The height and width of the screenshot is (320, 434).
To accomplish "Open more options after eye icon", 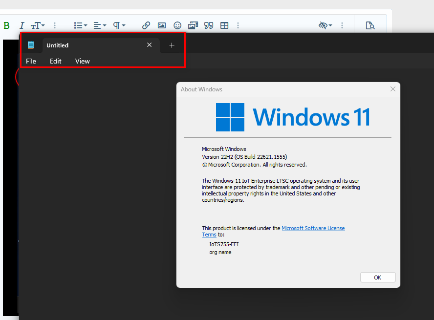I will coord(342,25).
